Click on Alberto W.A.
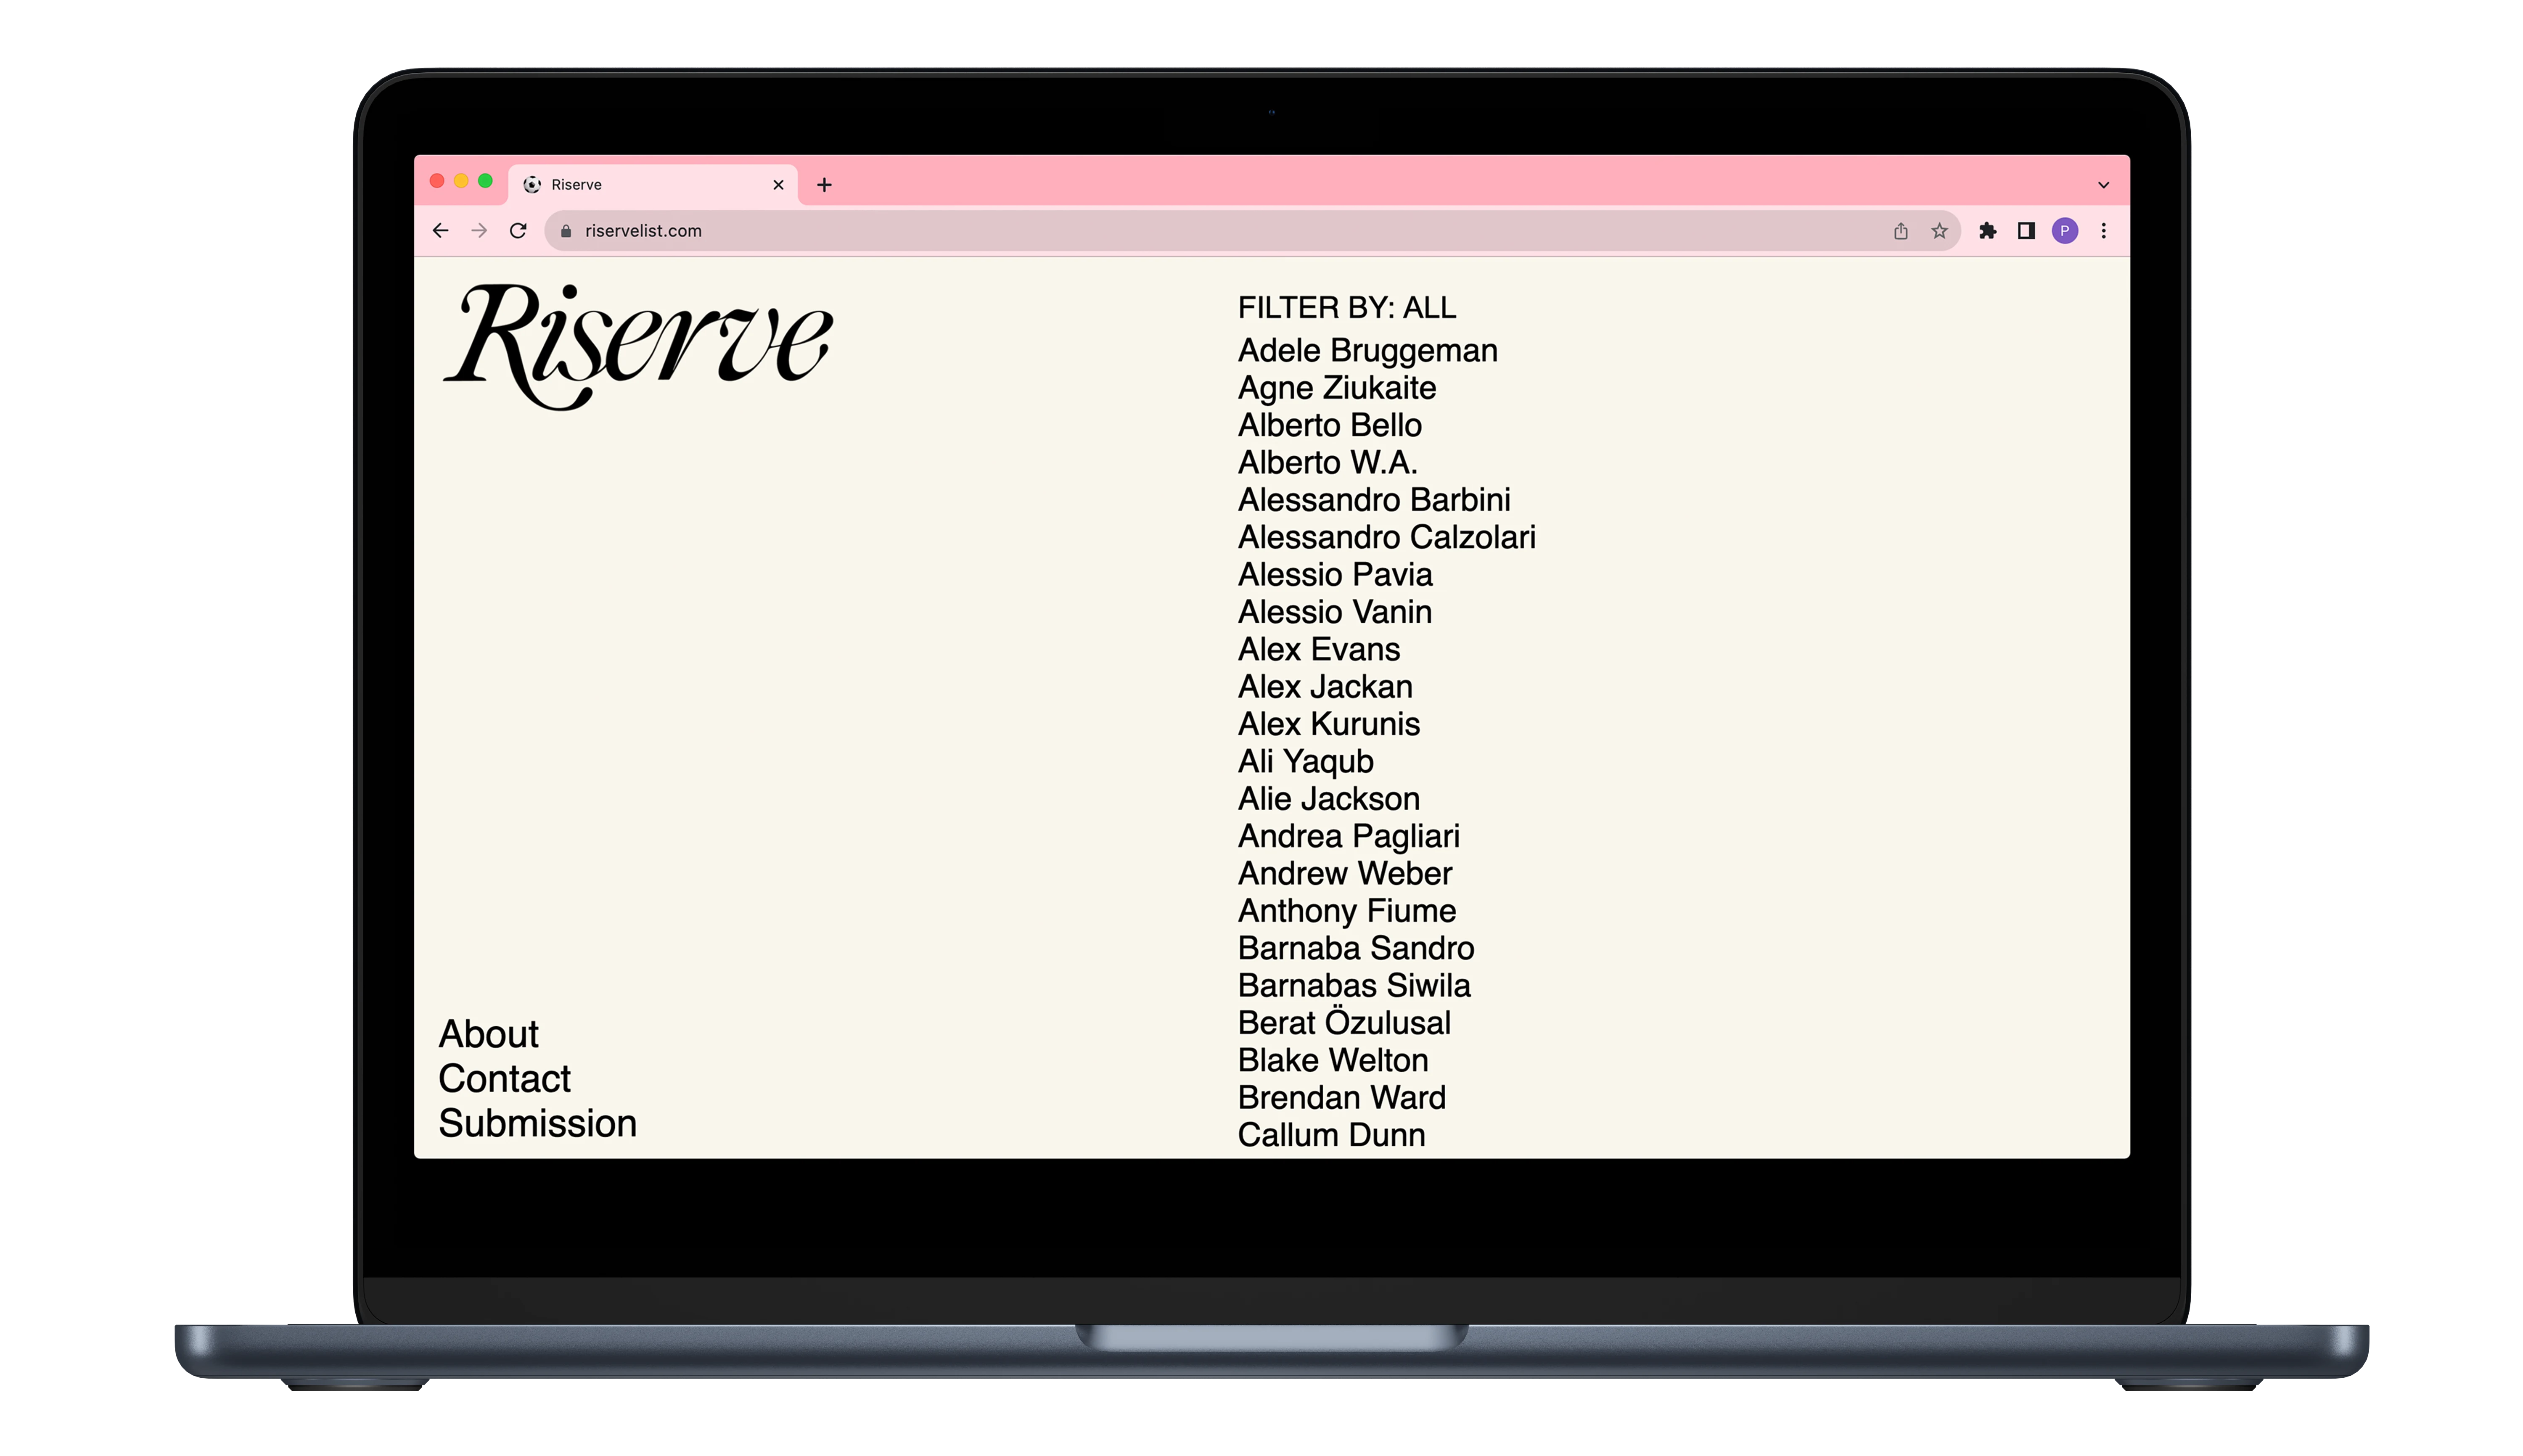Viewport: 2523px width, 1456px height. pos(1327,462)
